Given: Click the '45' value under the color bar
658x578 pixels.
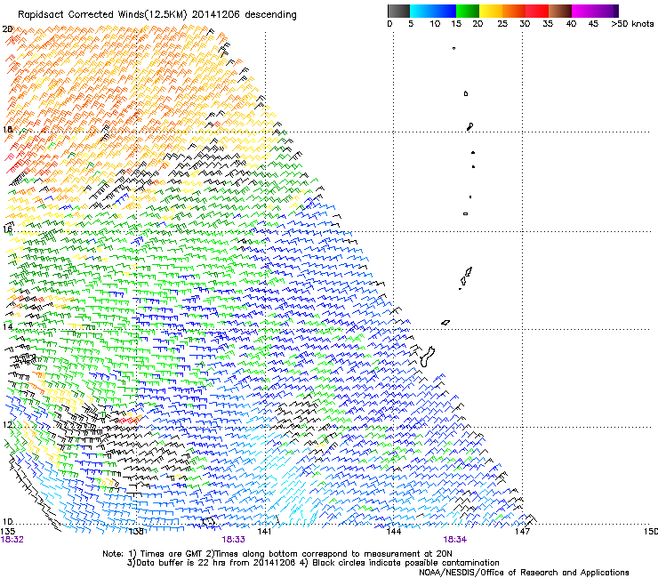Looking at the screenshot, I should point(593,24).
